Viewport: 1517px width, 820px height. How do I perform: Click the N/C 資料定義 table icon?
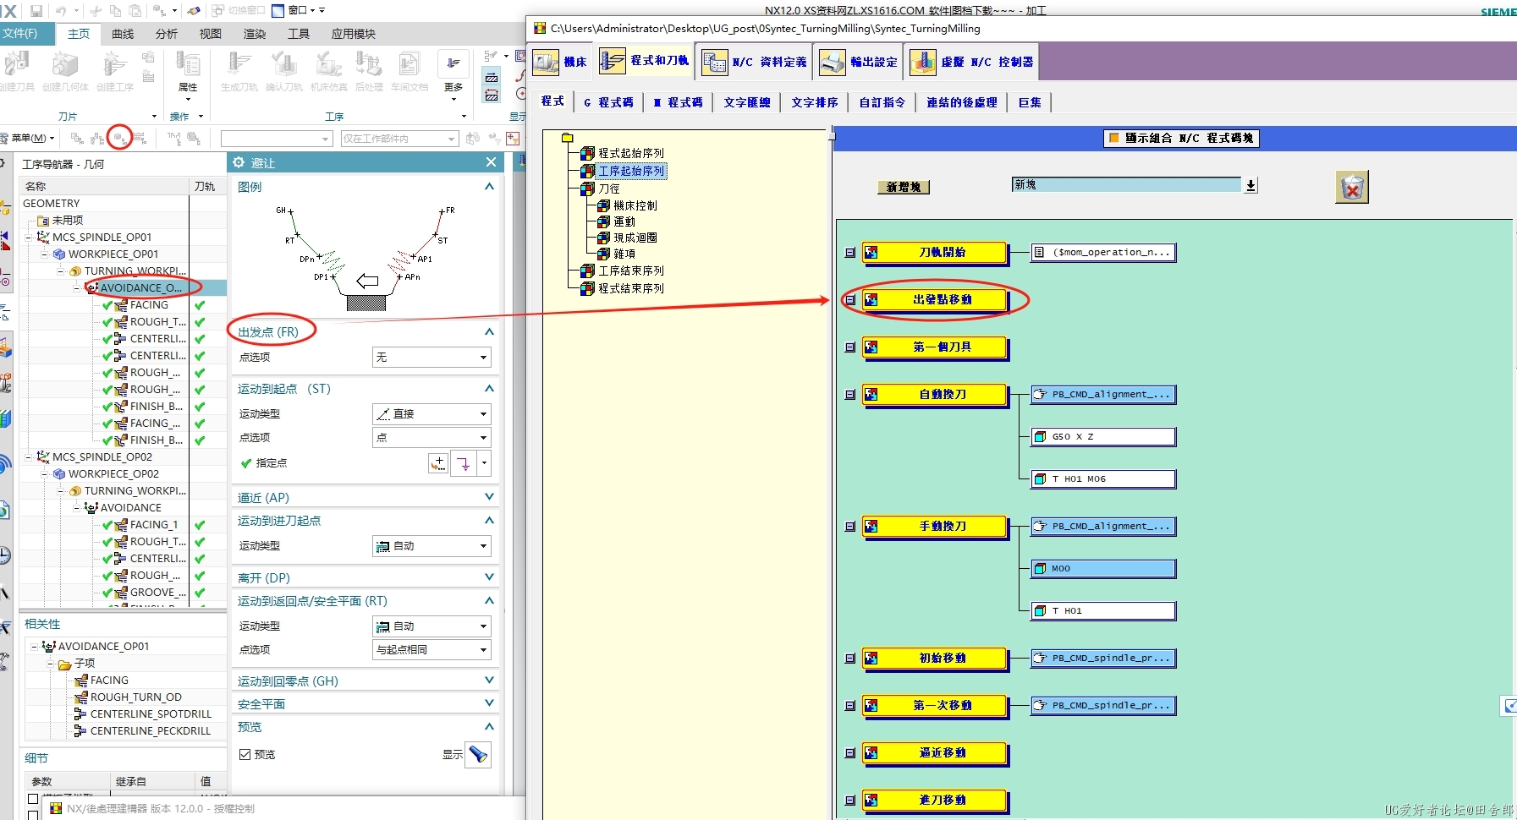point(714,62)
